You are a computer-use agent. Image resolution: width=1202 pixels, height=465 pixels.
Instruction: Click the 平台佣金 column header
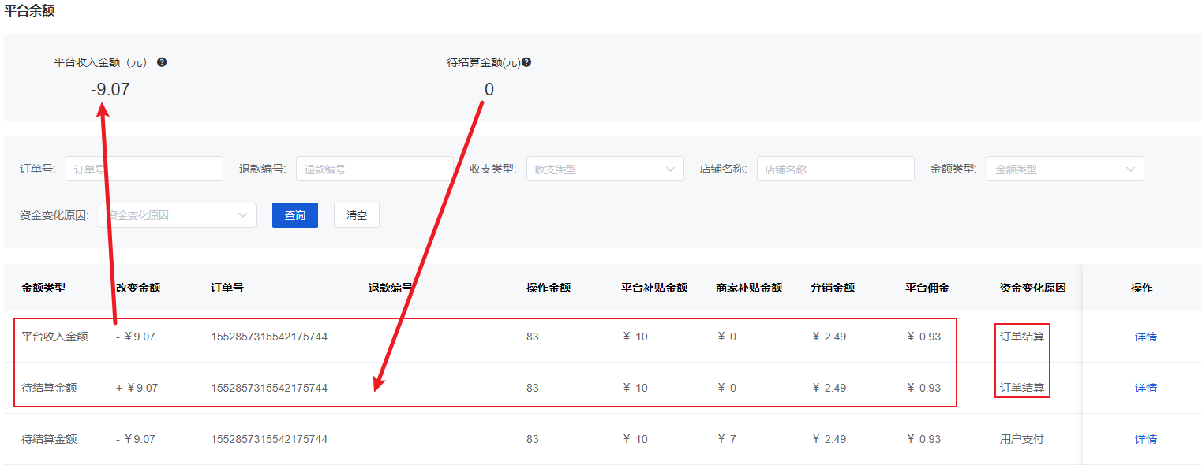tap(927, 288)
